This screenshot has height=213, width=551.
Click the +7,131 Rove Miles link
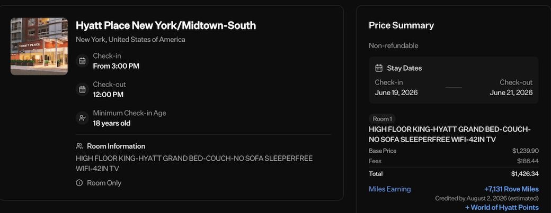(x=511, y=189)
